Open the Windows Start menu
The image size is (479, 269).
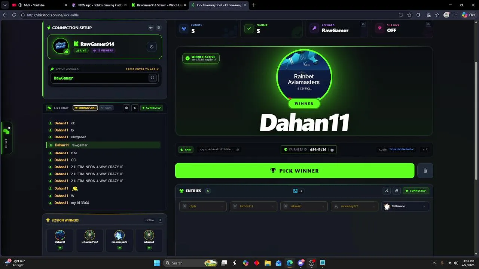[157, 263]
